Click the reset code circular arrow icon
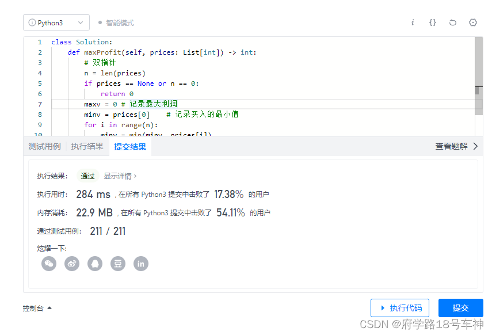 coord(452,22)
